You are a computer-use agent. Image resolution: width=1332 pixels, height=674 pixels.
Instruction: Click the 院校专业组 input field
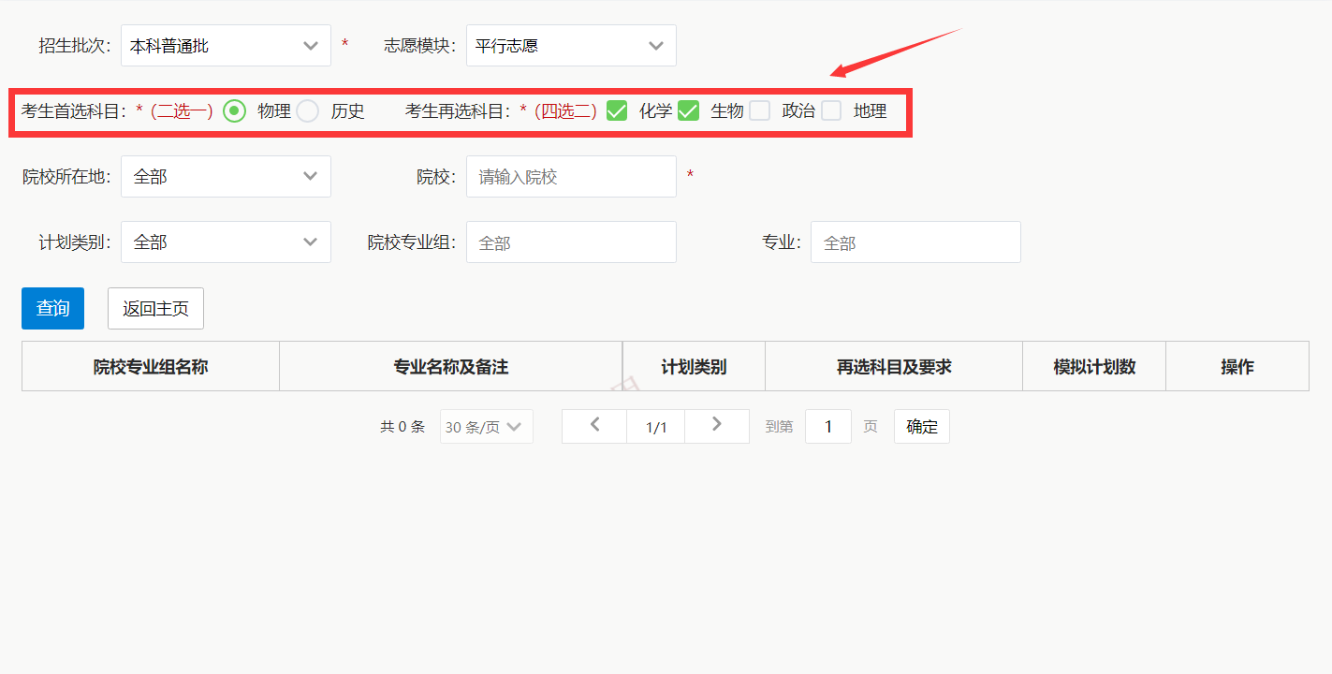(x=571, y=242)
